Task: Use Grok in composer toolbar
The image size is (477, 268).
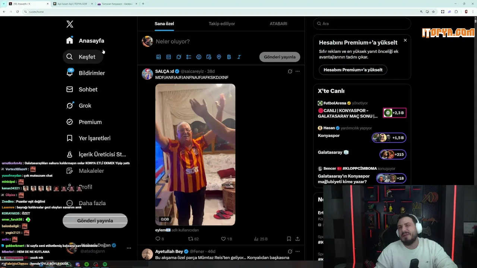Action: tap(179, 57)
